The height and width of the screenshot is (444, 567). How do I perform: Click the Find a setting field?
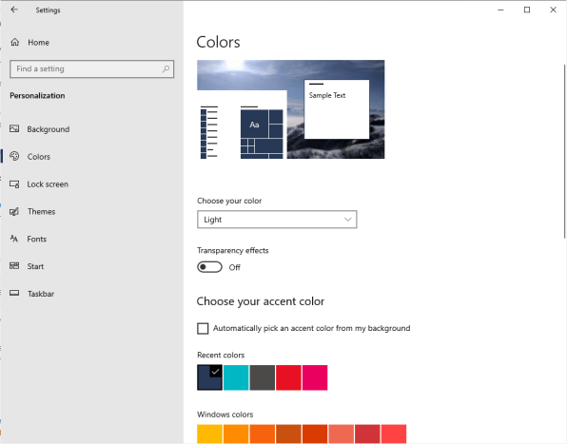coord(92,68)
